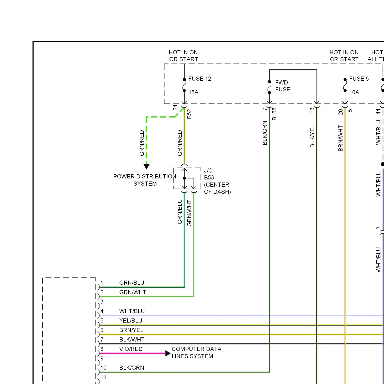Click pin 2 GRN/WHT wire label
This screenshot has height=384, width=384.
point(133,292)
